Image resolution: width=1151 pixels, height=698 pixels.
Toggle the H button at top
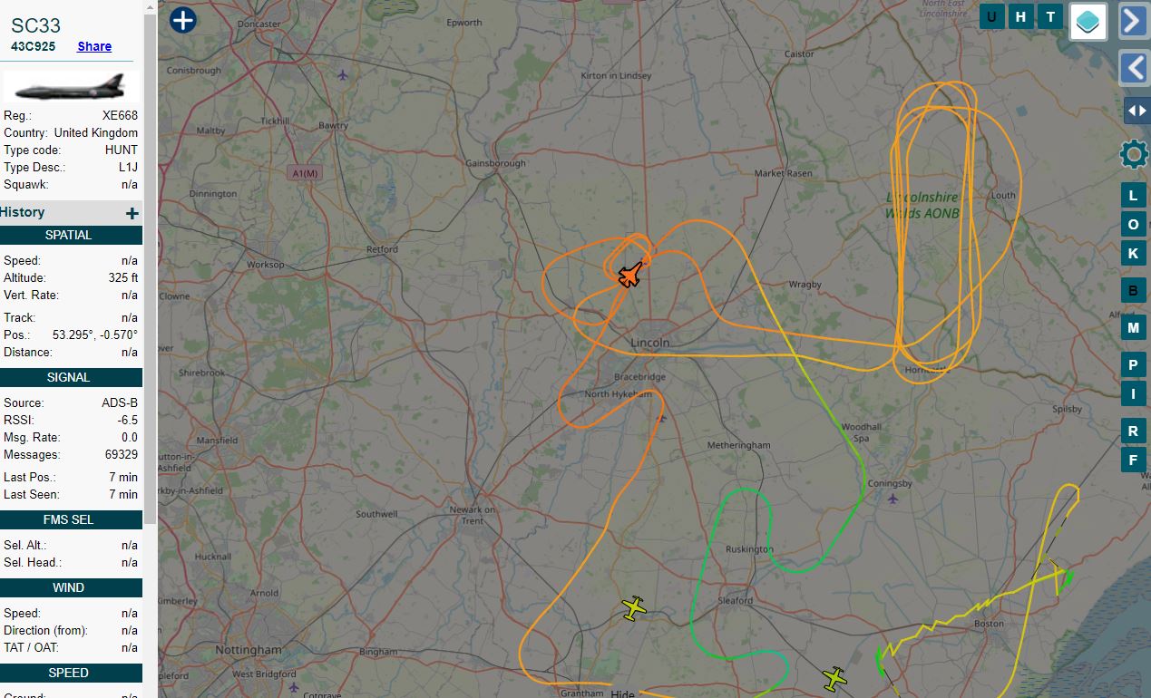coord(1021,16)
